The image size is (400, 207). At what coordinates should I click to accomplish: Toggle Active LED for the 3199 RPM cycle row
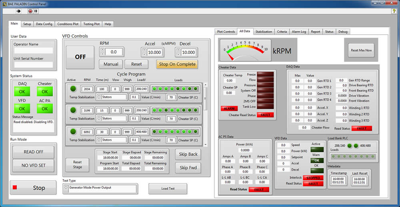(x=73, y=110)
